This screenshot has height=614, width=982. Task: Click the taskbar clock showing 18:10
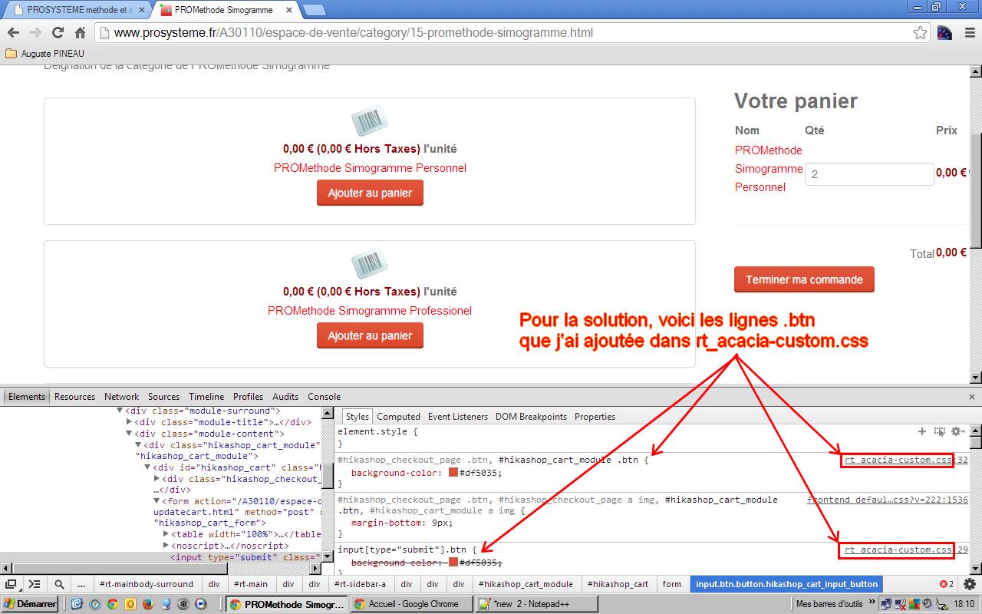pos(964,604)
